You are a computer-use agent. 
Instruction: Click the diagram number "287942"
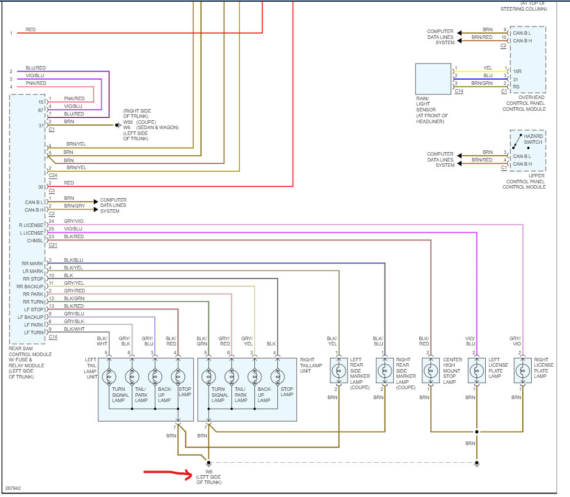click(x=13, y=488)
